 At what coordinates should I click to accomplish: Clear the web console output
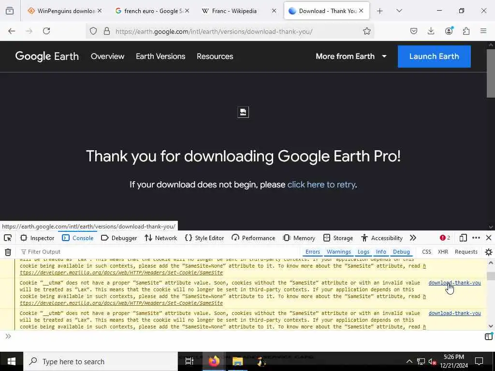[8, 252]
